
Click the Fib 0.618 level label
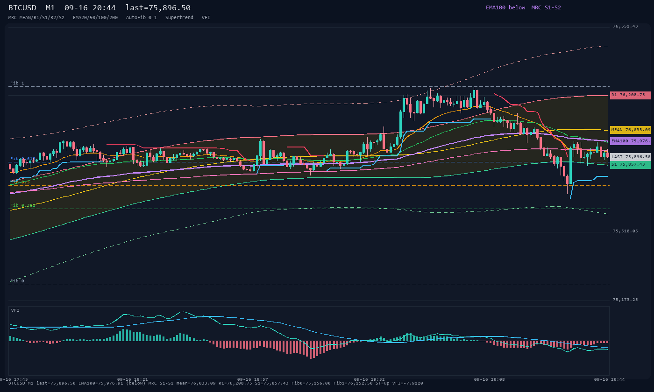[x=23, y=159]
